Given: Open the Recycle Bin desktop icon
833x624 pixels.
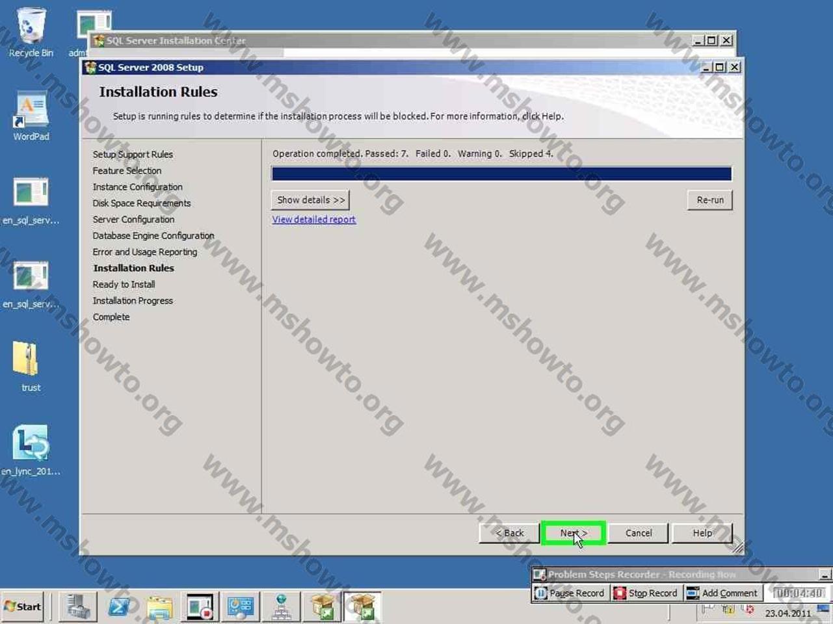Looking at the screenshot, I should [x=31, y=32].
